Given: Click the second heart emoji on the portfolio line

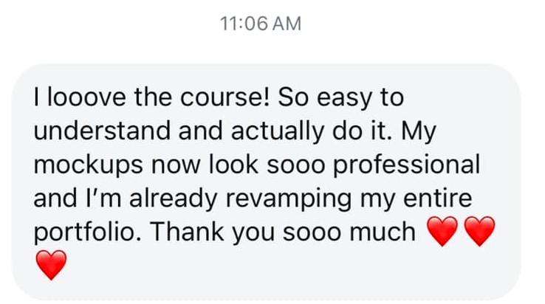Looking at the screenshot, I should [480, 232].
